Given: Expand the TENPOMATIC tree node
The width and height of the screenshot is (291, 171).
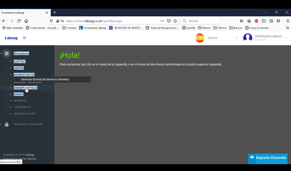Looking at the screenshot, I should pos(10,107).
